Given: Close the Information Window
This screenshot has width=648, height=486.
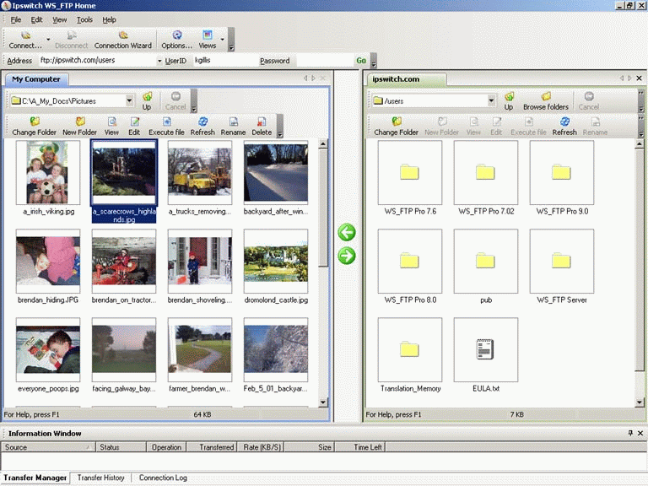Looking at the screenshot, I should pyautogui.click(x=640, y=433).
